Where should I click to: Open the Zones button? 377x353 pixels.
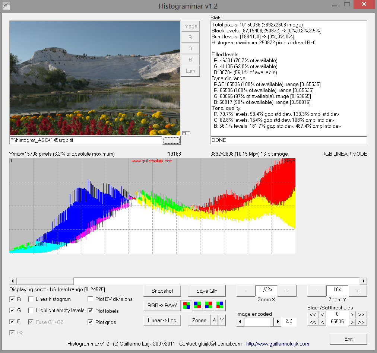click(x=199, y=320)
